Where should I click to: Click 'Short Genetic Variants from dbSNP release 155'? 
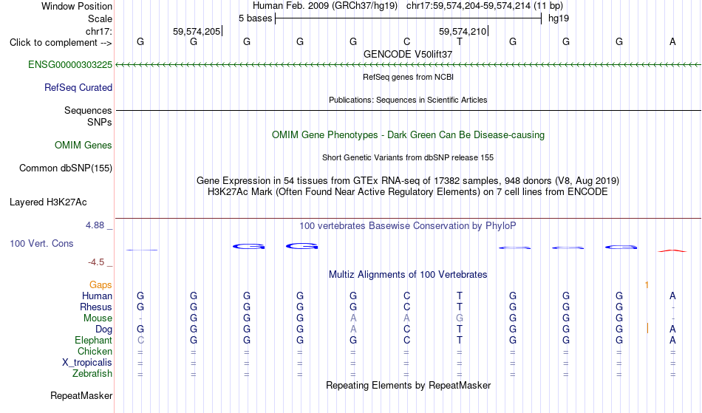click(408, 157)
